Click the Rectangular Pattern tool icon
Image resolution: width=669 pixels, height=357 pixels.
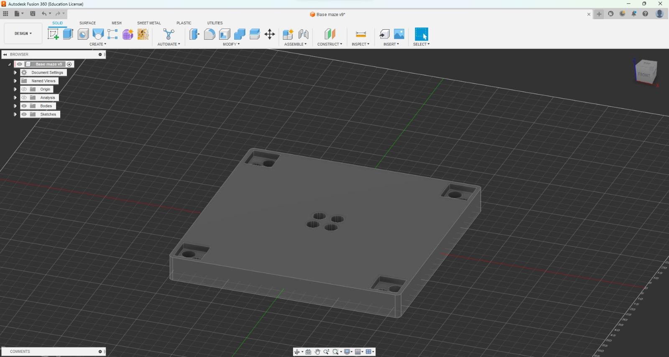tap(113, 34)
